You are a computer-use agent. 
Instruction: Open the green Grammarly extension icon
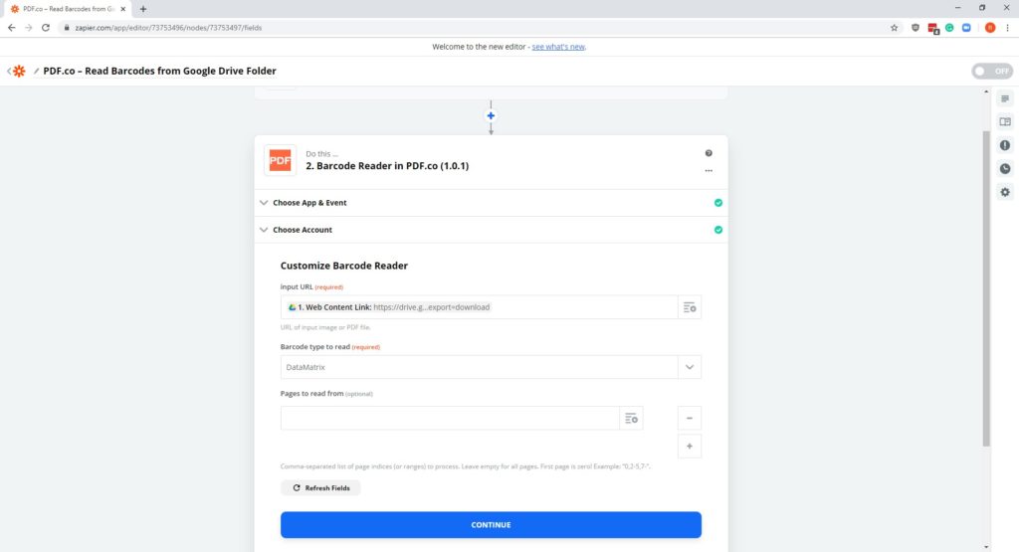pyautogui.click(x=949, y=28)
